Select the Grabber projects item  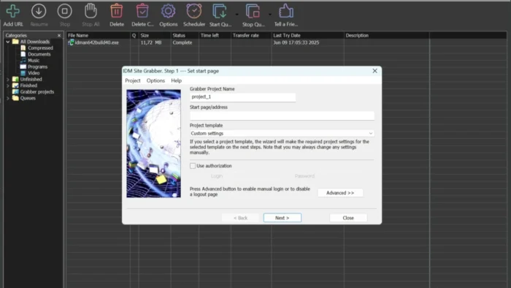click(36, 91)
